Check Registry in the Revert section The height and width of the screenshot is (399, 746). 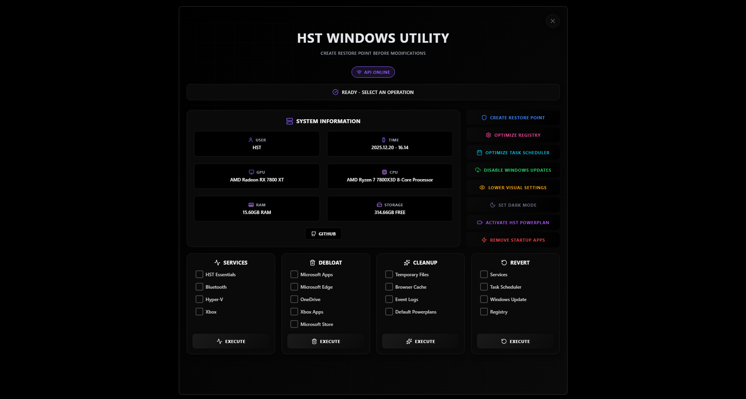coord(484,312)
